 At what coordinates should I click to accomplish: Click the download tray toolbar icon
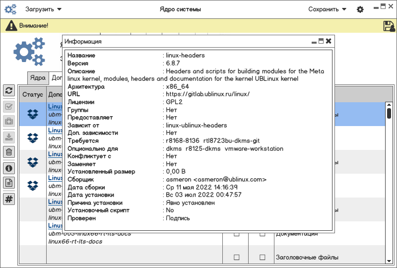click(x=9, y=137)
